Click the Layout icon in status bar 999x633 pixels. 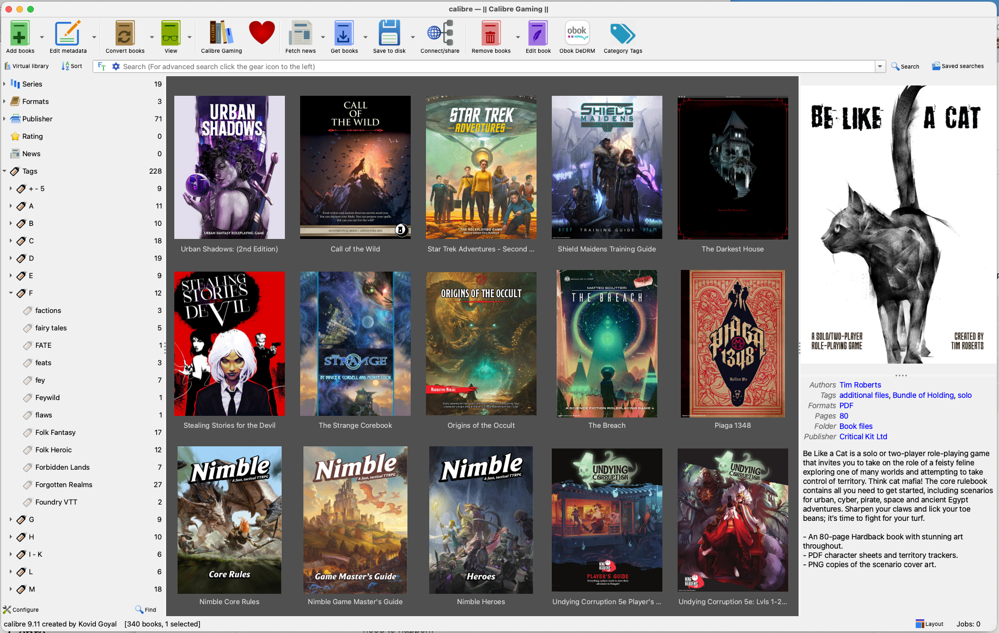click(x=929, y=624)
